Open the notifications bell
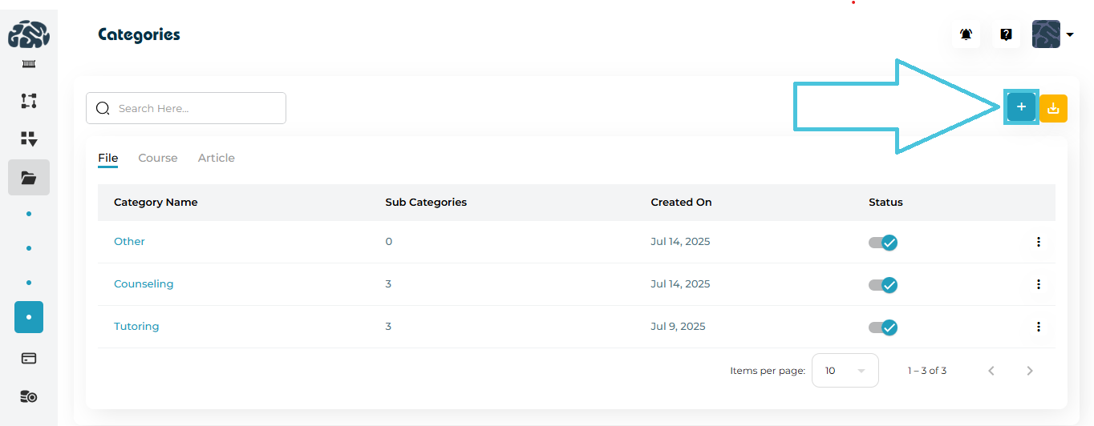 tap(966, 34)
